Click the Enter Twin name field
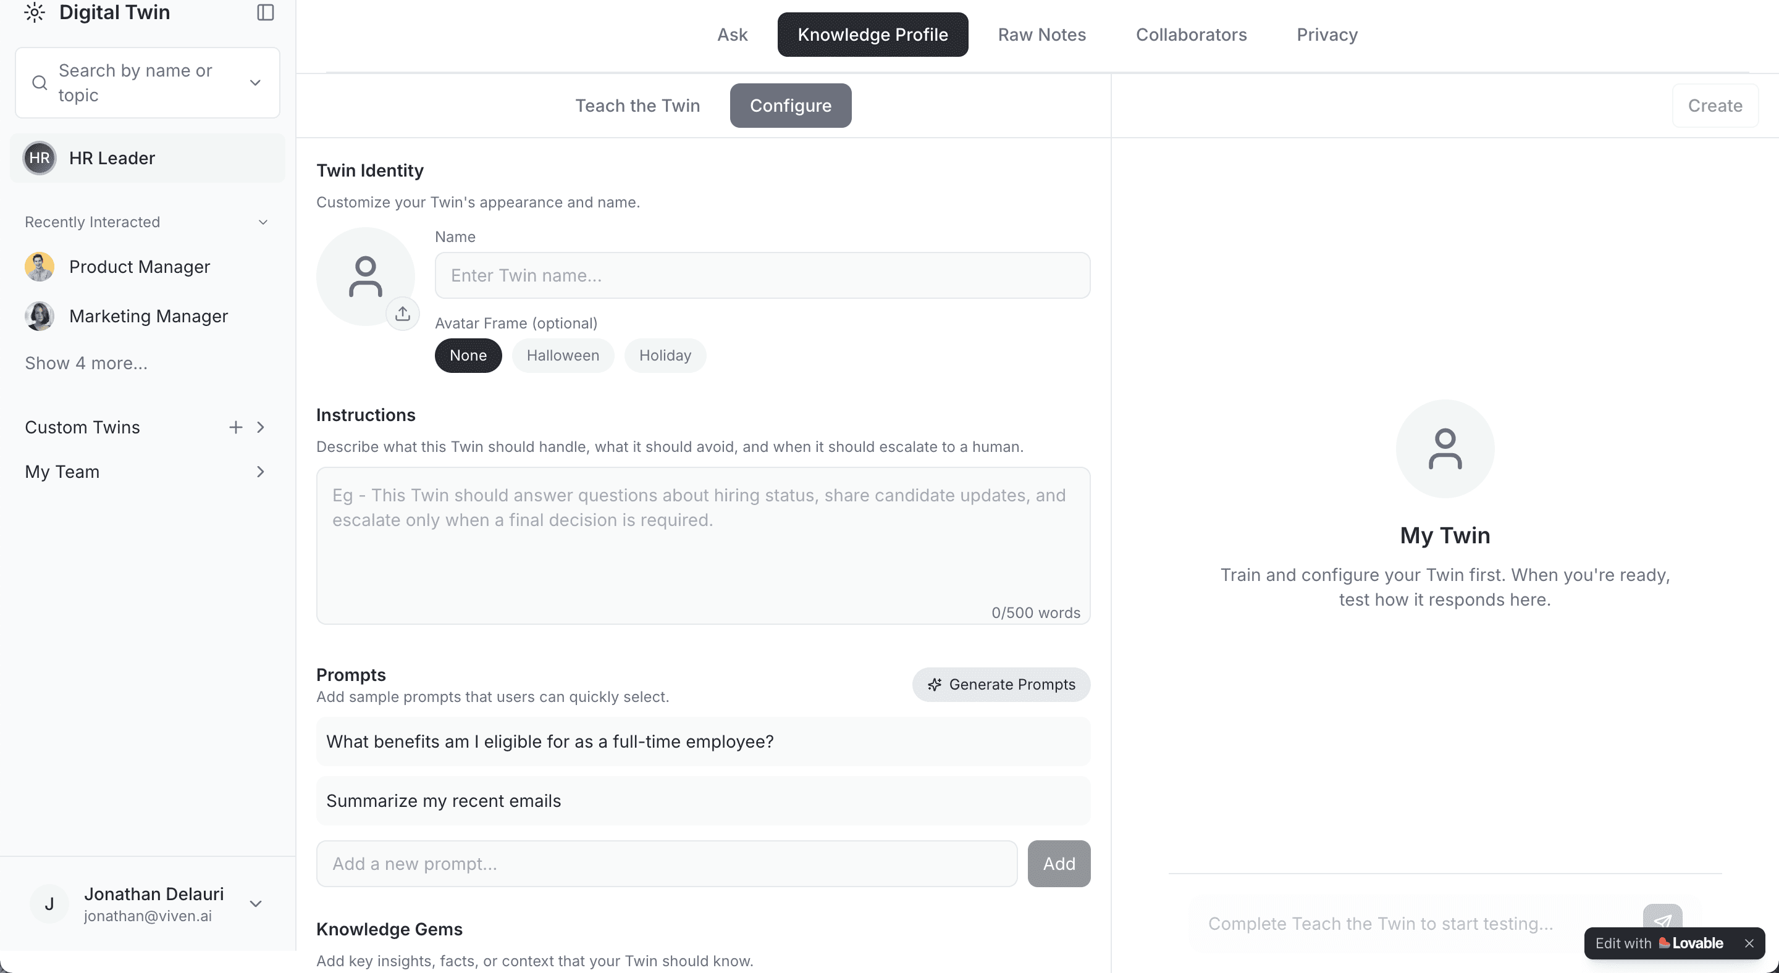The height and width of the screenshot is (973, 1779). (762, 275)
